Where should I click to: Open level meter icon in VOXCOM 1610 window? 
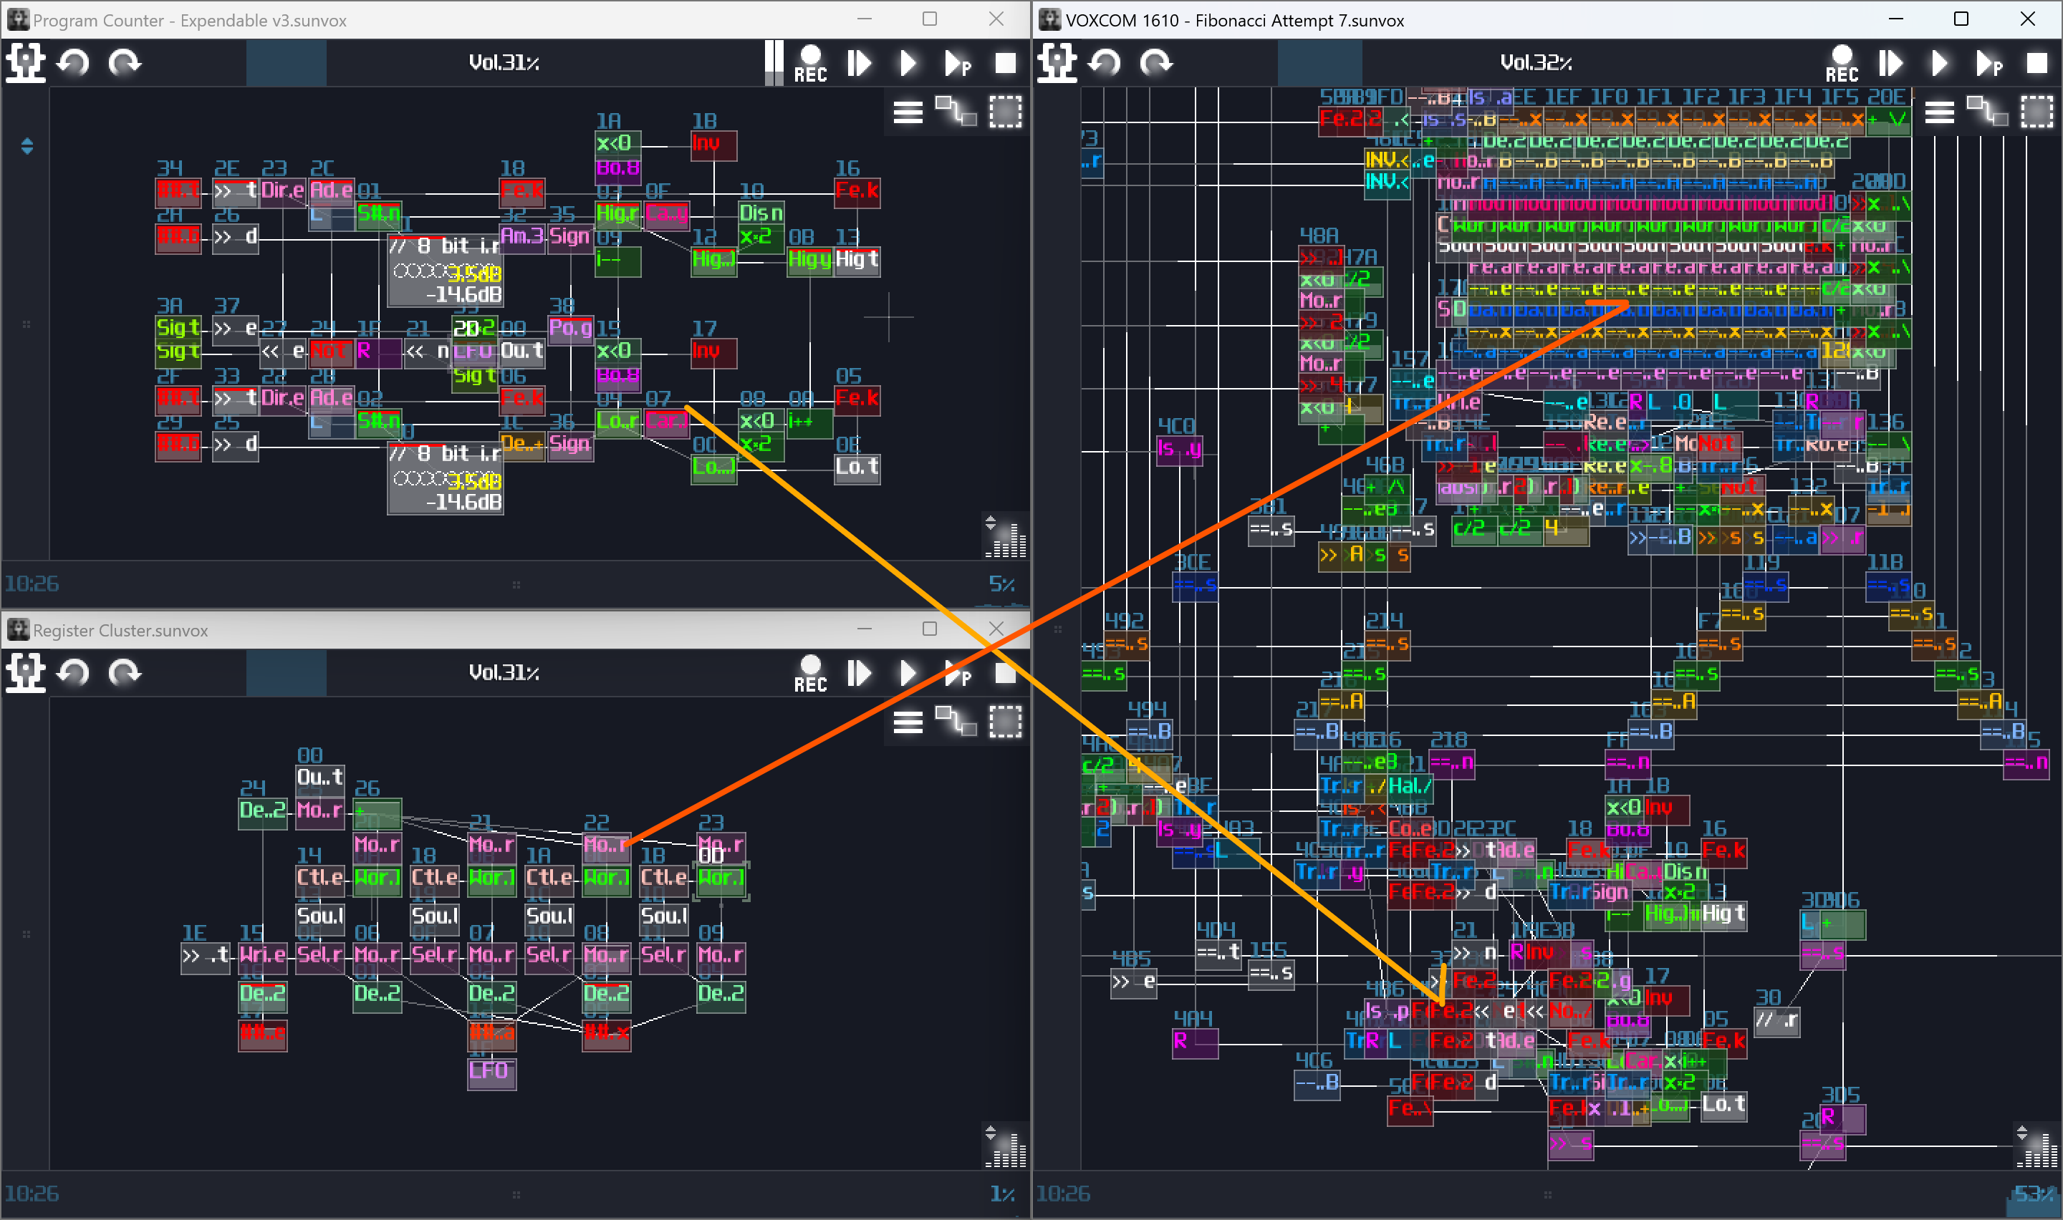[x=2037, y=1146]
